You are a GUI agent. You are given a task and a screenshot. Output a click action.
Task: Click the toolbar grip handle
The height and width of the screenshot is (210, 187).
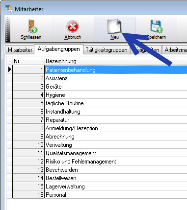7,29
